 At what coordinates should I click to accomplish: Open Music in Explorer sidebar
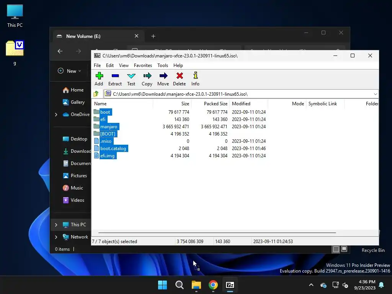coord(73,188)
